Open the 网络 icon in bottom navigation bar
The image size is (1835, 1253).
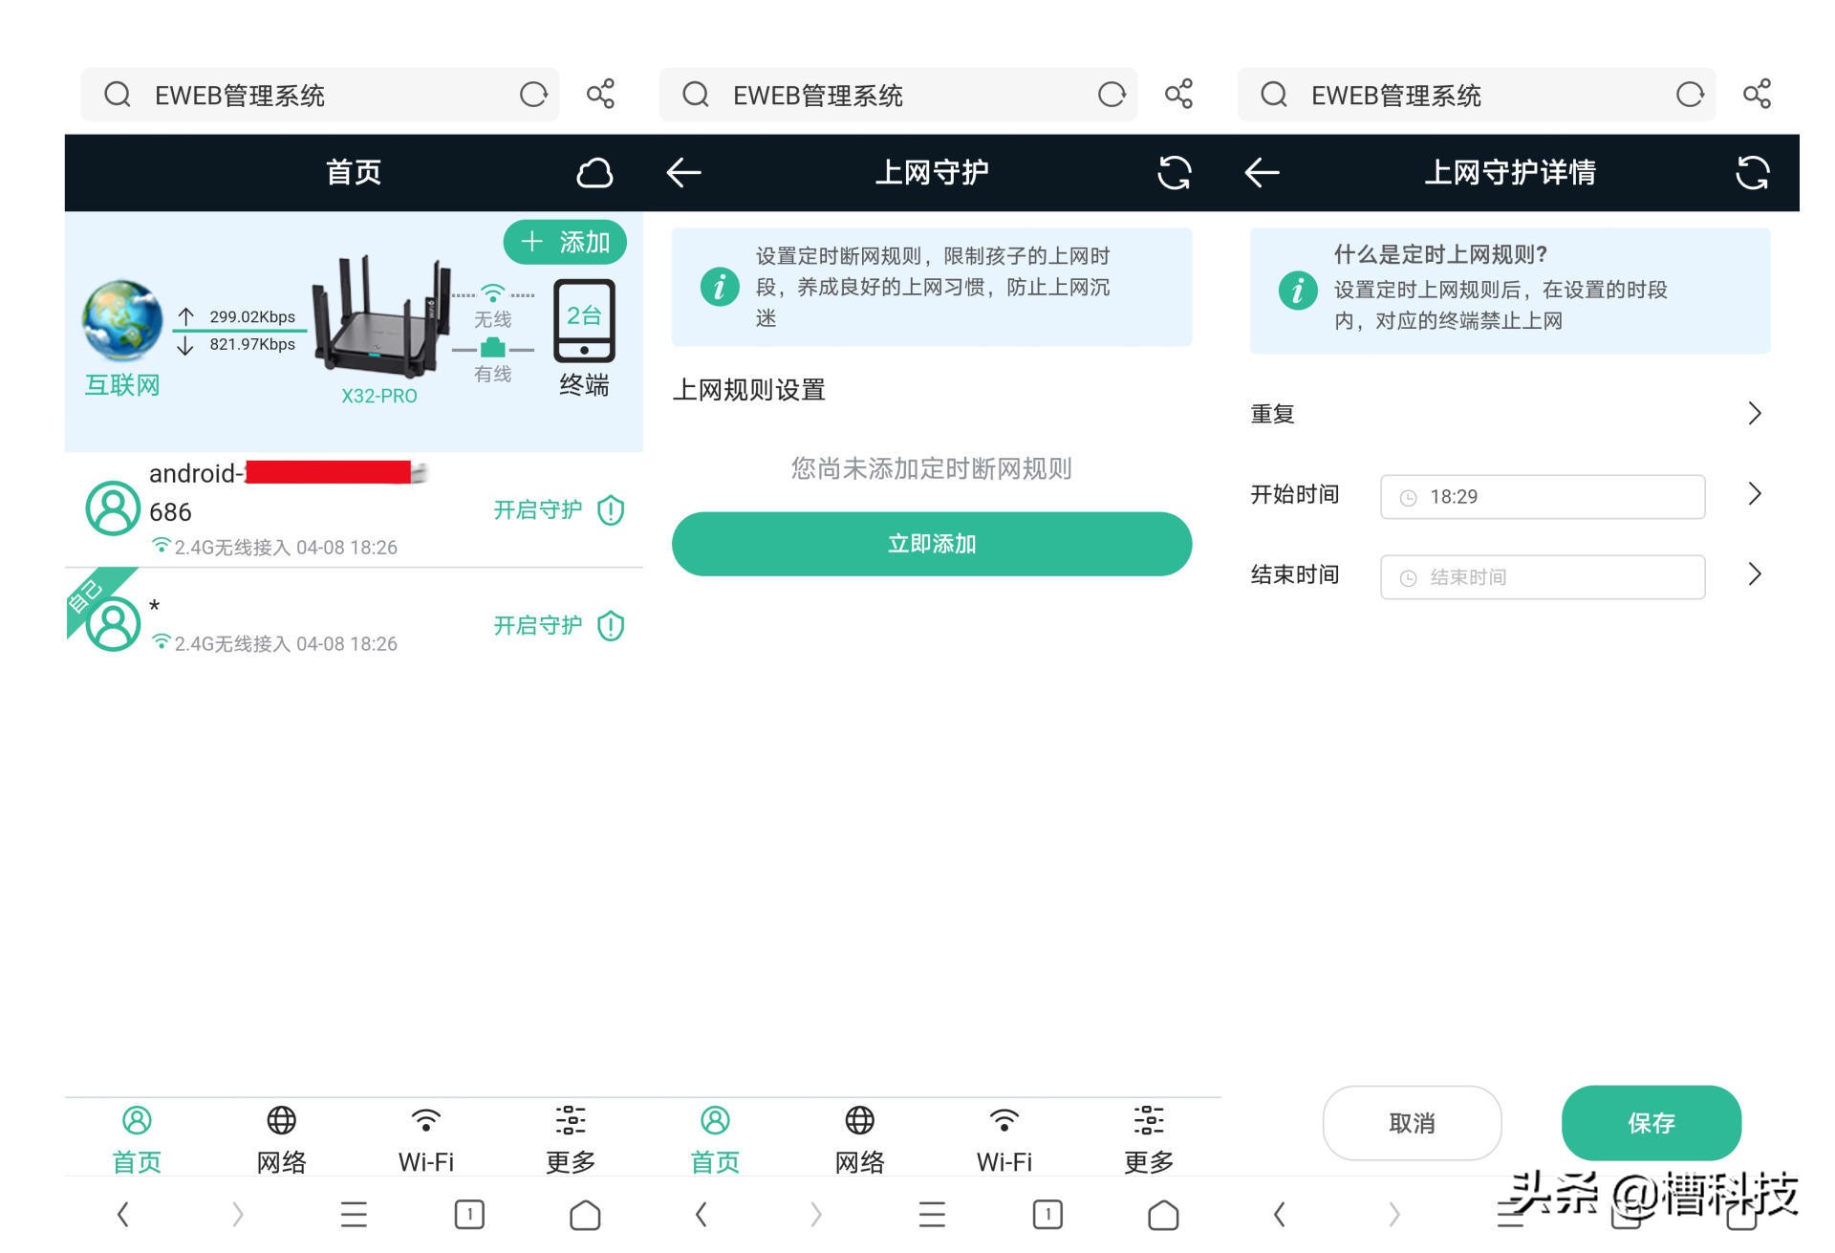pos(281,1120)
